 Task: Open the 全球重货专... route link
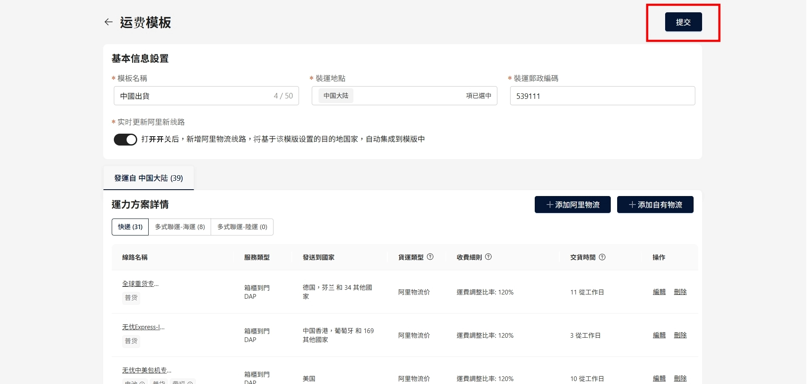[x=141, y=284]
